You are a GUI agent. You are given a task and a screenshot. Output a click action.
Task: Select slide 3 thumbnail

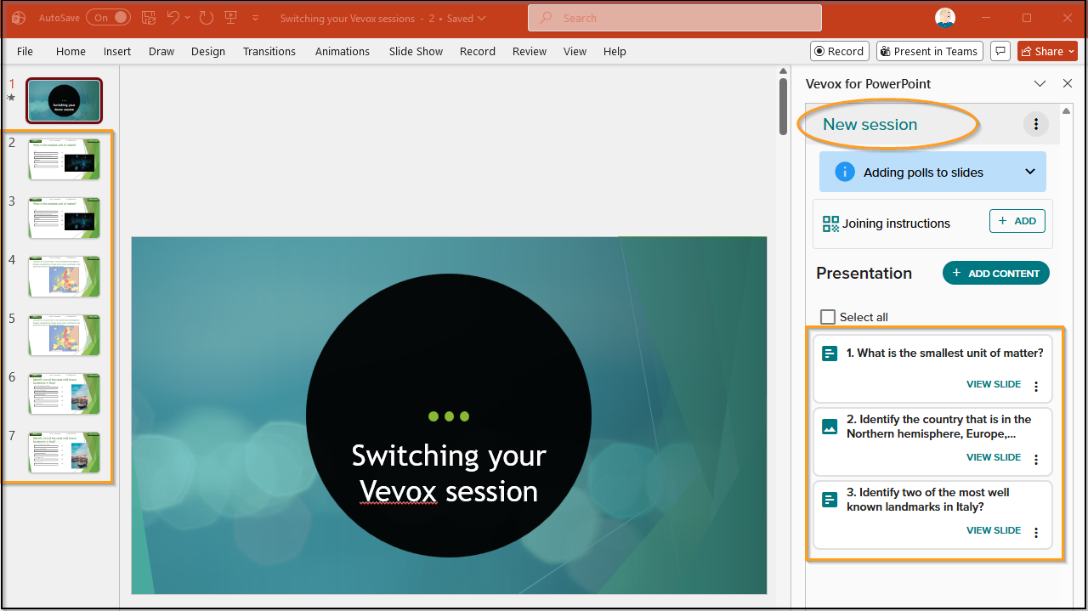[x=64, y=218]
